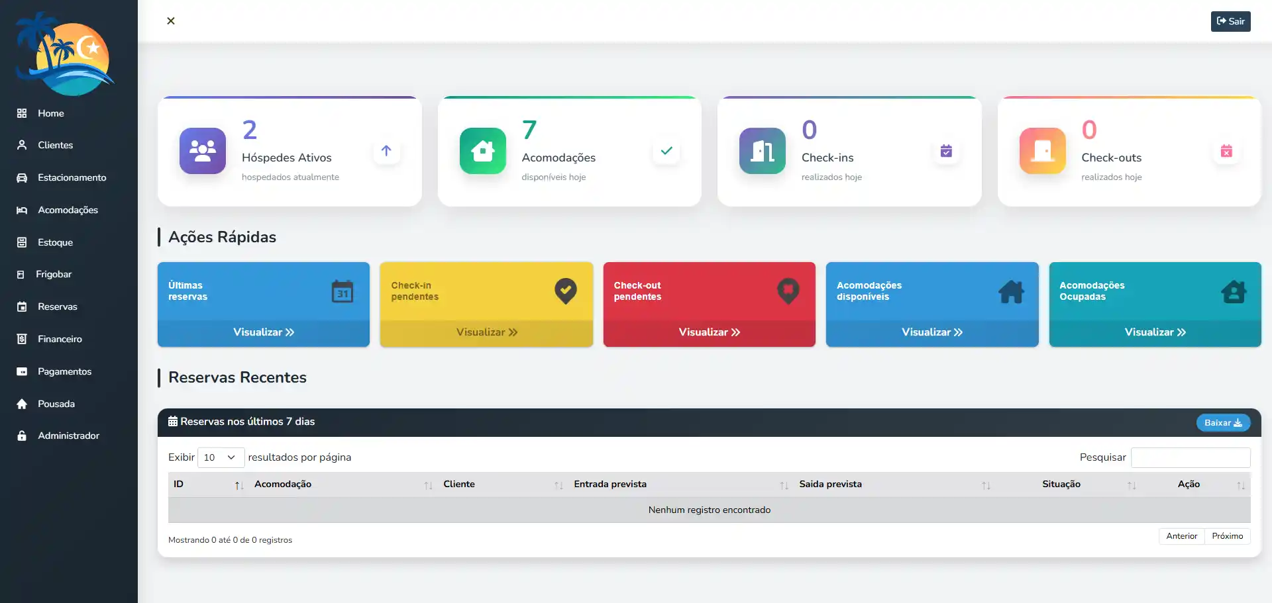The width and height of the screenshot is (1272, 603).
Task: Go to Frigobar menu item
Action: 54,274
